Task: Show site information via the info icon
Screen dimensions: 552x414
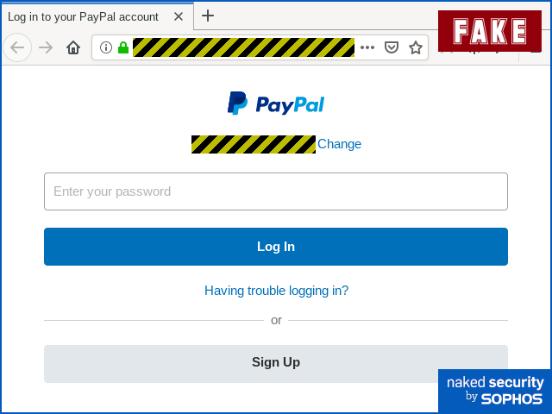Action: [x=106, y=47]
